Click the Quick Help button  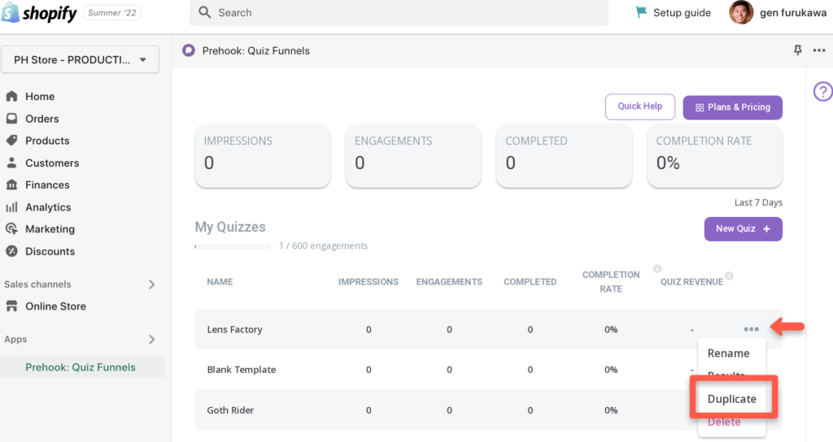(640, 106)
